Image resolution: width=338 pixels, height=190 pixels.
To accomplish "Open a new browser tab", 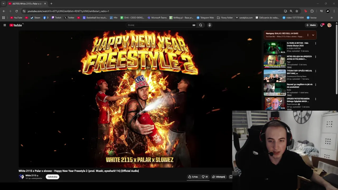I will pyautogui.click(x=51, y=4).
